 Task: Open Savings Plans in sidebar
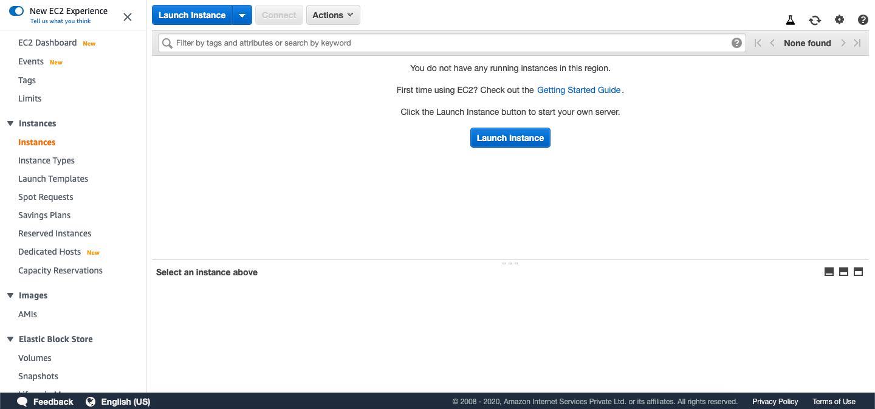[x=44, y=215]
